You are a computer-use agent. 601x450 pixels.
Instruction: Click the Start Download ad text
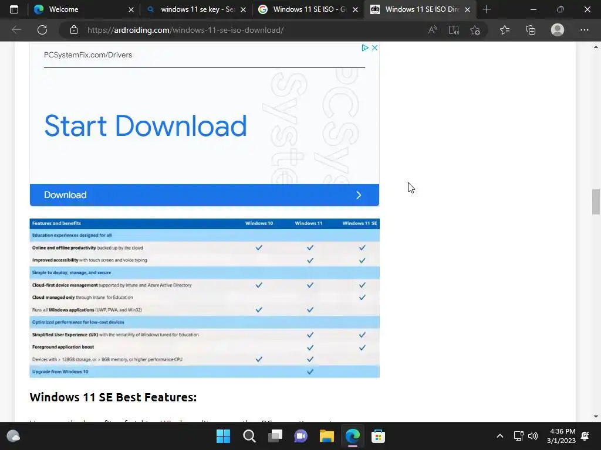pyautogui.click(x=146, y=126)
